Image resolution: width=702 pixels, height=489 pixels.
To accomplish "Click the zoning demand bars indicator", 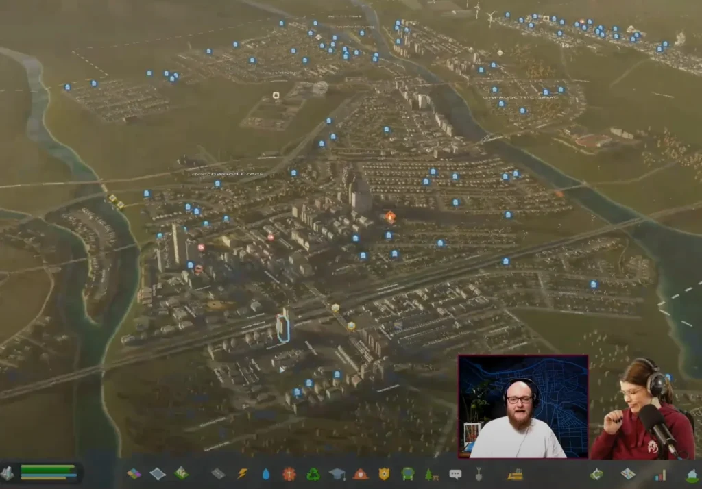I will 49,473.
